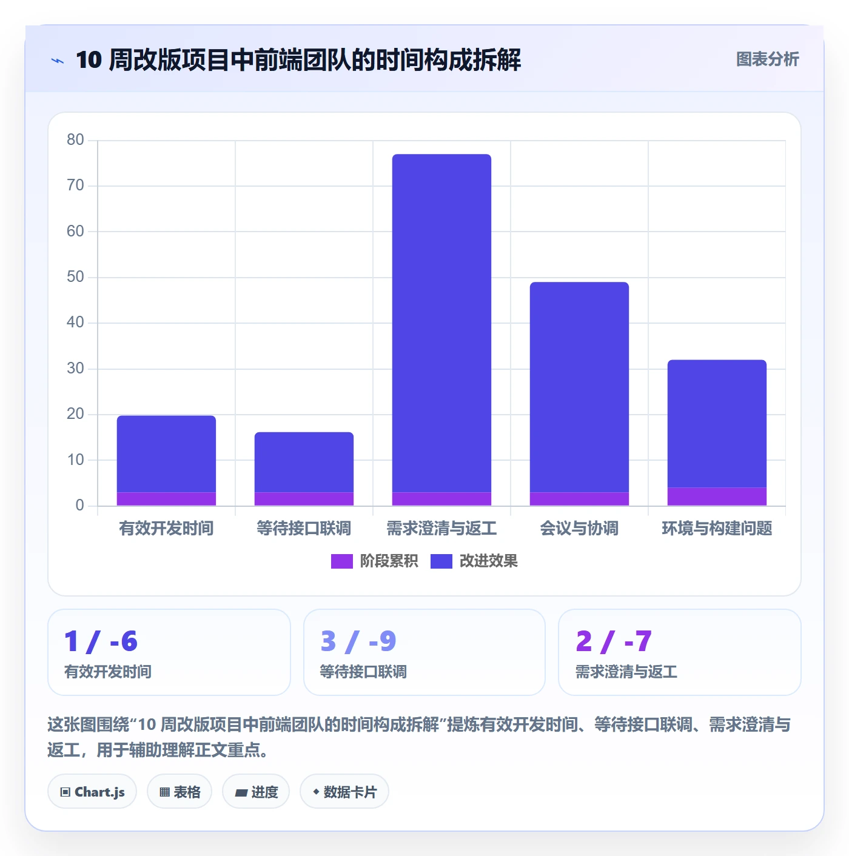The height and width of the screenshot is (856, 849).
Task: Click the purple segment of 有效开发时间 bar
Action: point(166,499)
